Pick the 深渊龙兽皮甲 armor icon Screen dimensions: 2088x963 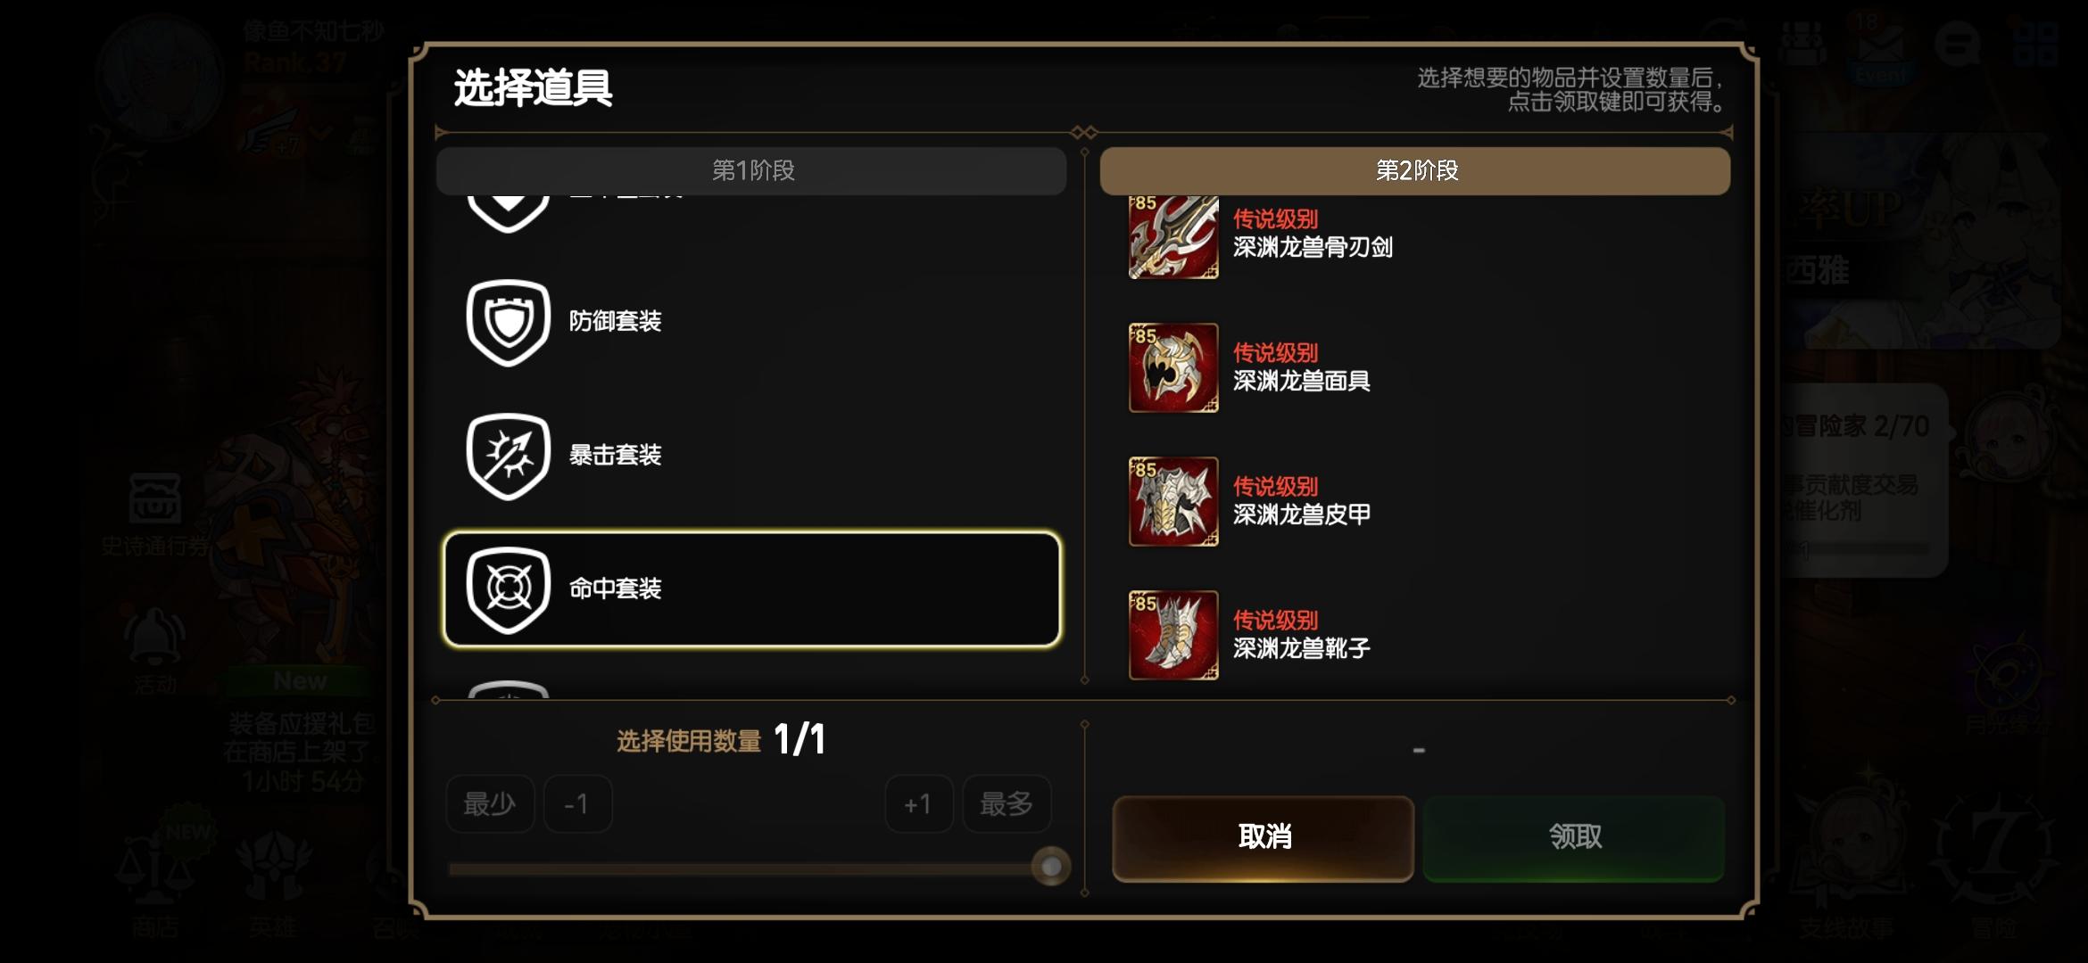(x=1173, y=501)
